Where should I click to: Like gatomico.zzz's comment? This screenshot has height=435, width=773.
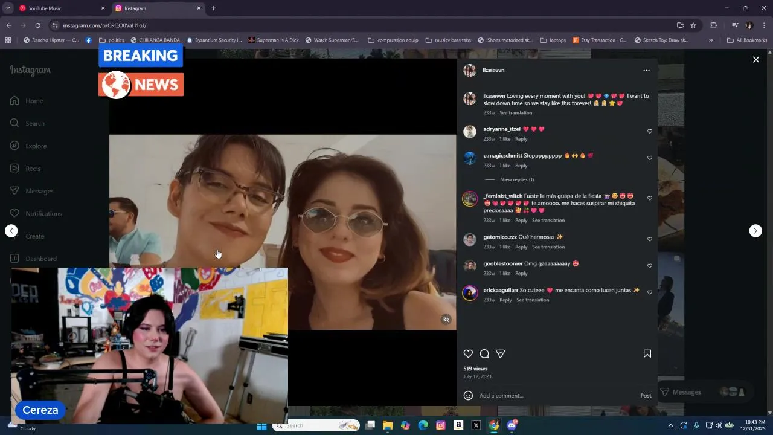coord(650,239)
